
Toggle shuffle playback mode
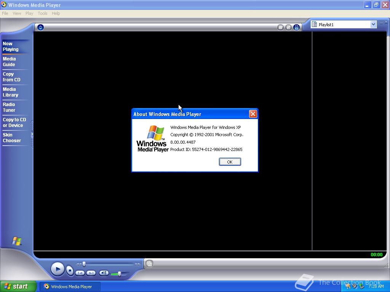(280, 27)
